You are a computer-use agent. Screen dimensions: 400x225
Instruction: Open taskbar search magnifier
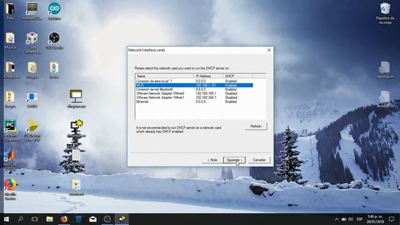21,219
